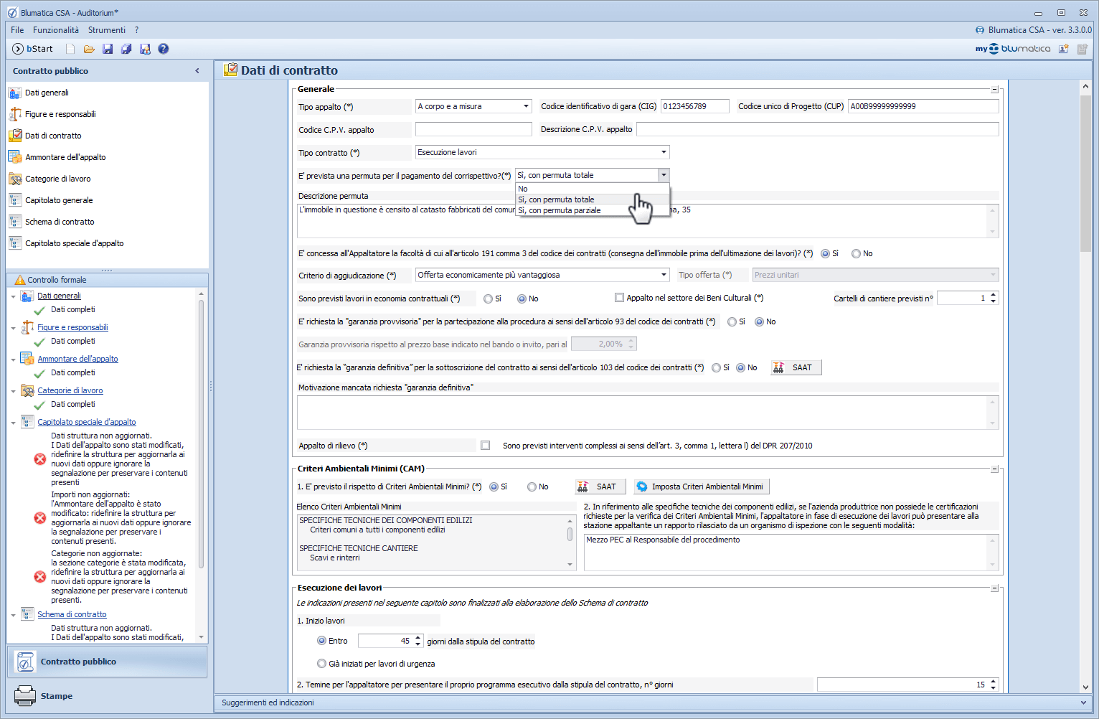Image resolution: width=1099 pixels, height=719 pixels.
Task: Open the Strumenti menu
Action: [x=106, y=30]
